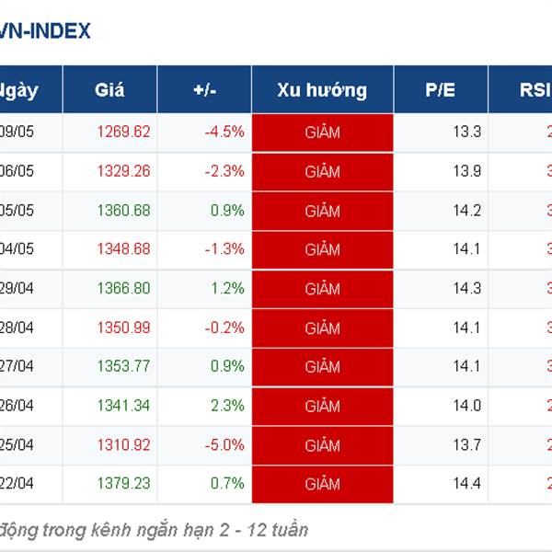This screenshot has height=552, width=552.
Task: Click the -5.0% change value
Action: pos(224,445)
